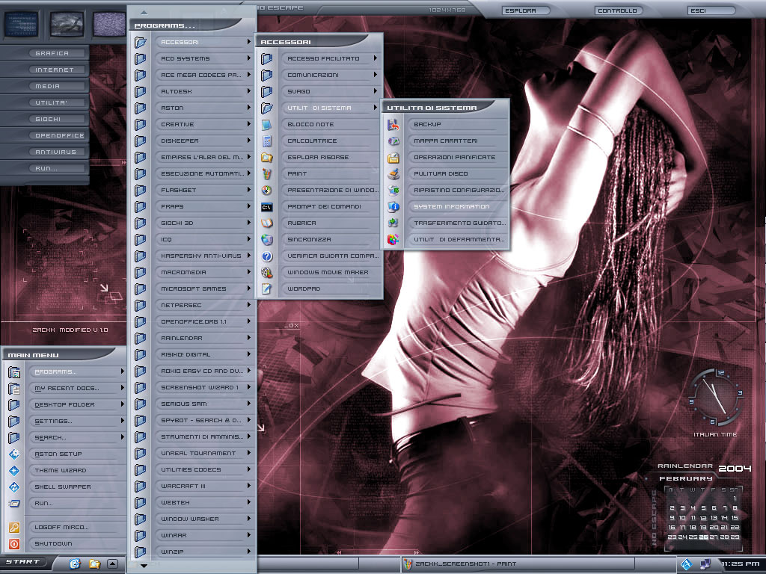The image size is (766, 574).
Task: Click the disk defragmenter icon
Action: pos(393,240)
